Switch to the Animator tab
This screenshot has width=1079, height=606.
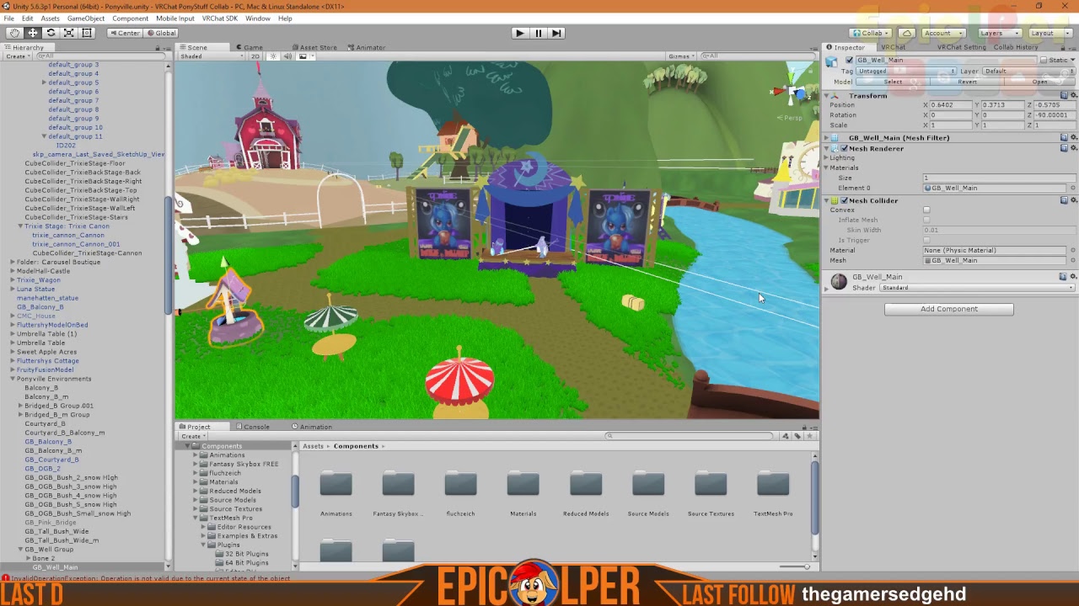[x=367, y=47]
